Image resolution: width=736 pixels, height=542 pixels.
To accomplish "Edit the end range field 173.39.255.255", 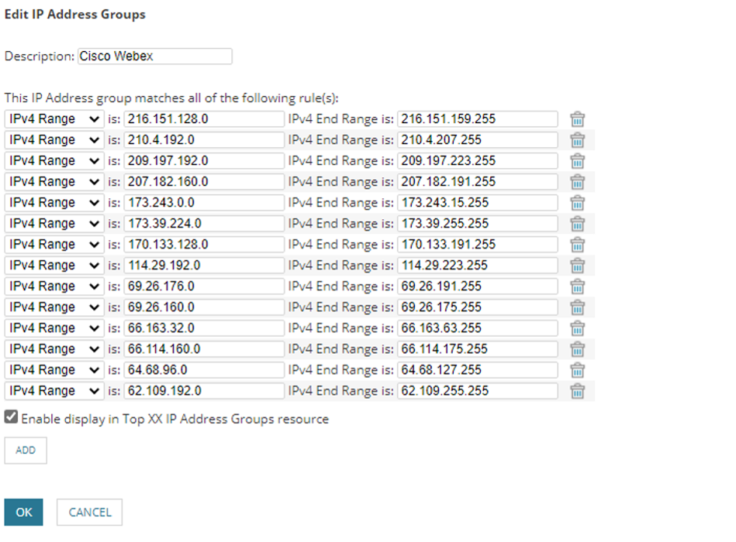I will [x=478, y=224].
